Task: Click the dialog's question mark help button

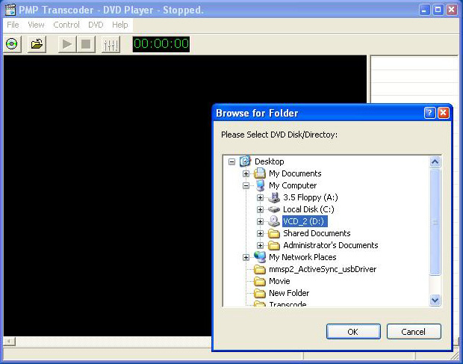Action: click(x=429, y=113)
